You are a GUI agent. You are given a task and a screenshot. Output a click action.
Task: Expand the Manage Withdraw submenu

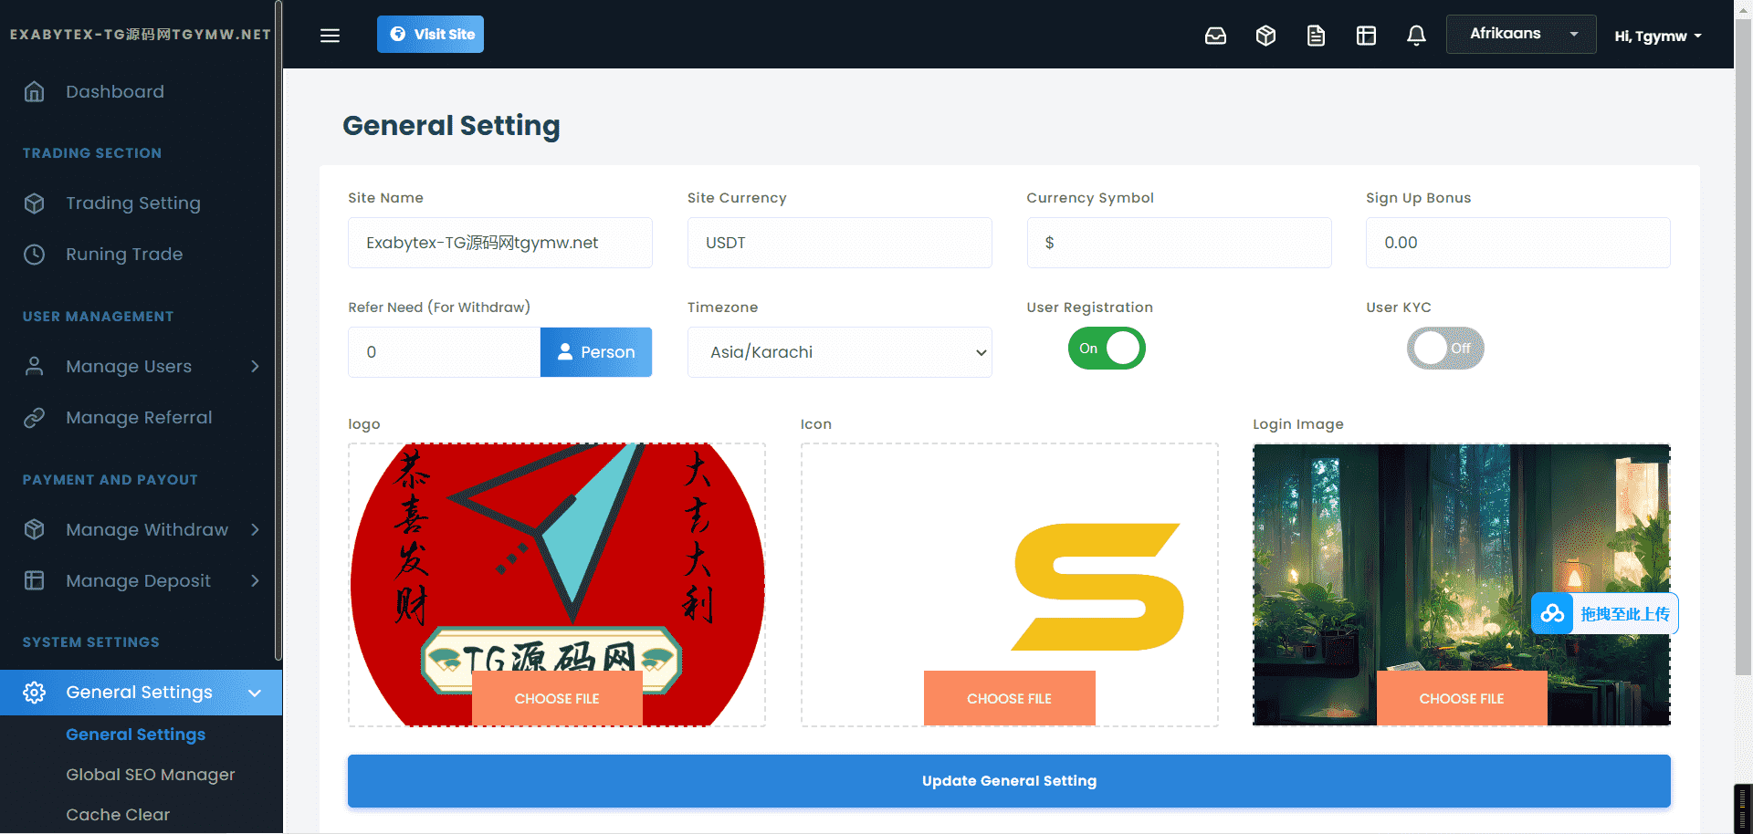click(x=255, y=530)
